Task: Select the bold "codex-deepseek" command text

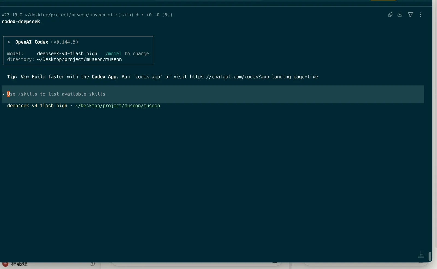Action: tap(21, 22)
